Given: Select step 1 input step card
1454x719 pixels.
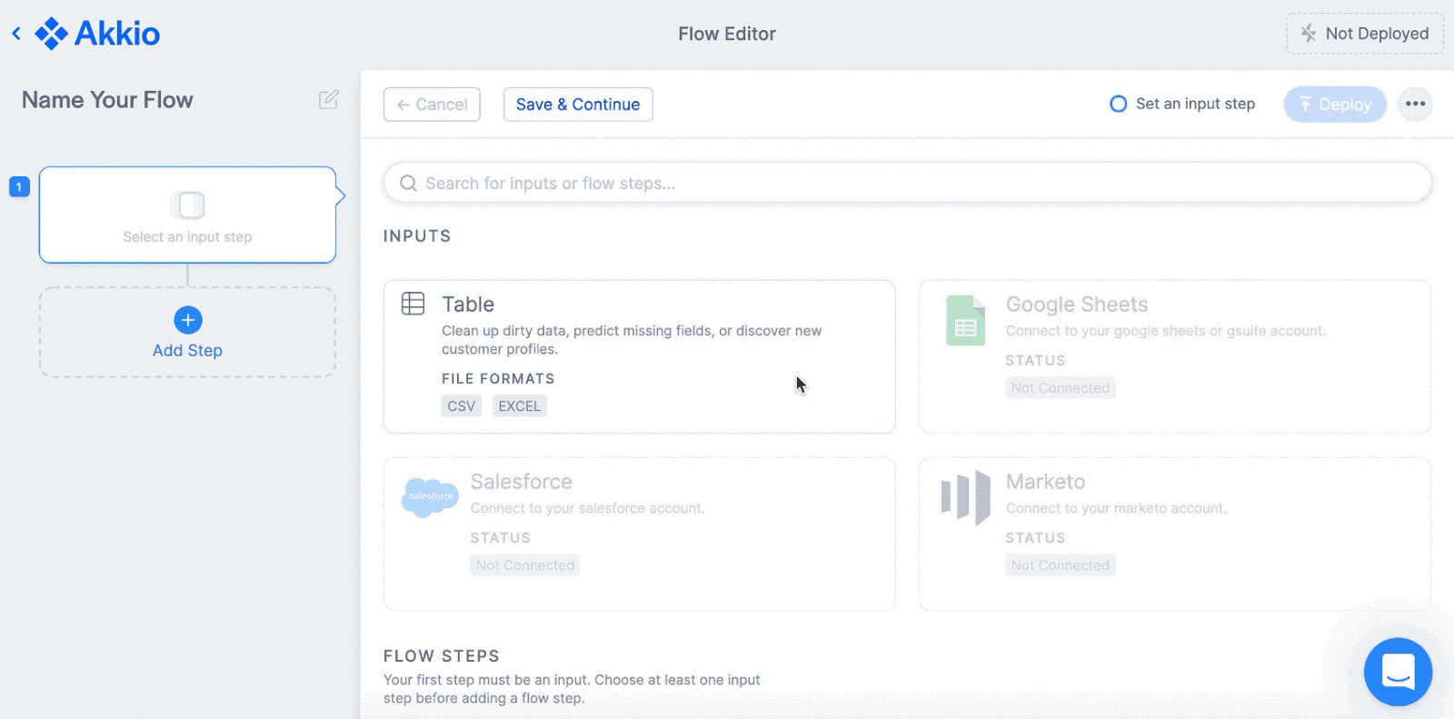Looking at the screenshot, I should [187, 215].
